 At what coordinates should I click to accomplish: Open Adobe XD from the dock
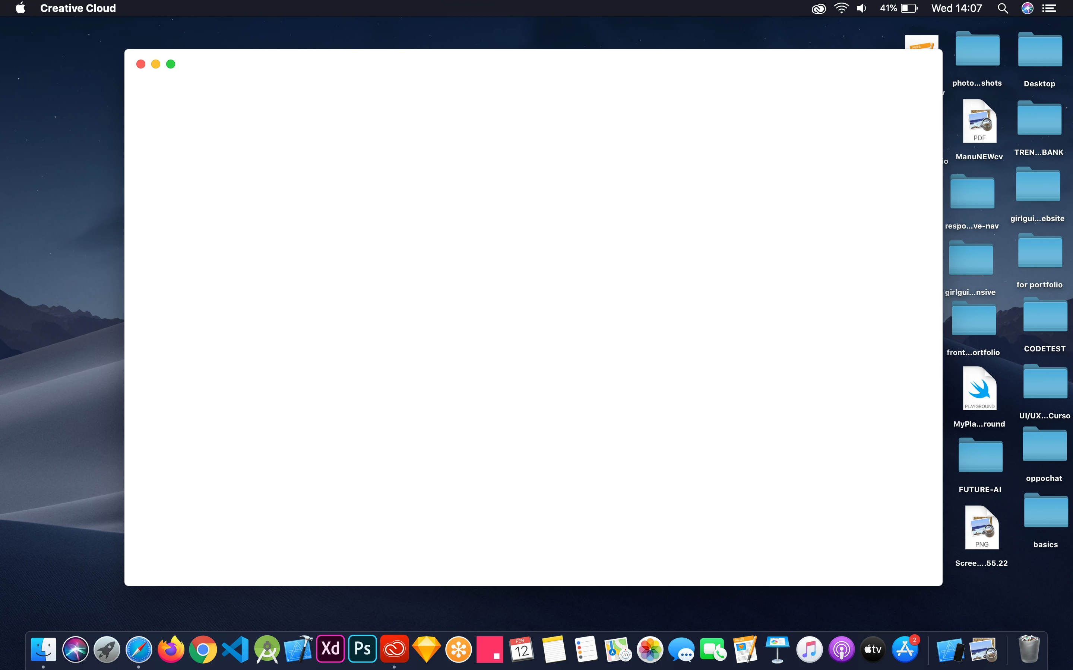pyautogui.click(x=330, y=649)
